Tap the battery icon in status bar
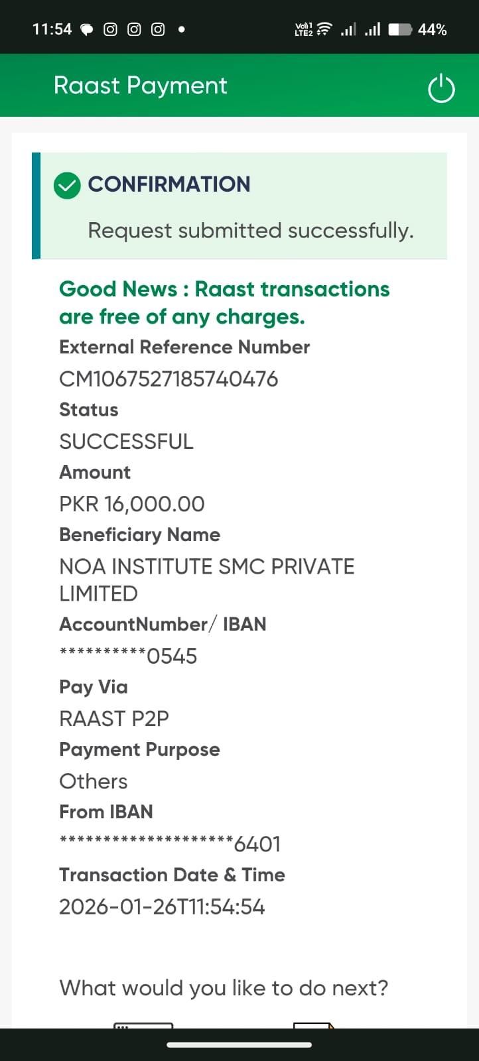 tap(400, 29)
